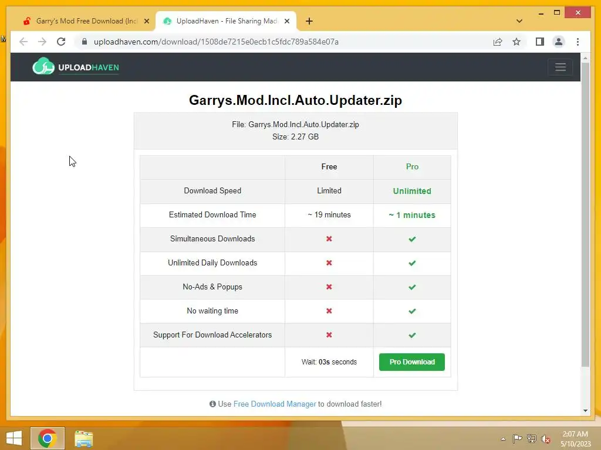Click the scrollbar down arrow

585,411
